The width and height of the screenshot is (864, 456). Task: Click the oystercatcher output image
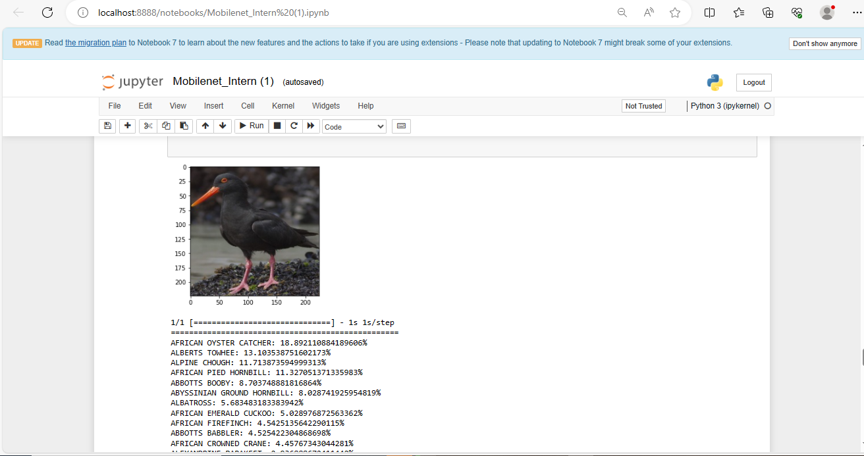point(255,231)
